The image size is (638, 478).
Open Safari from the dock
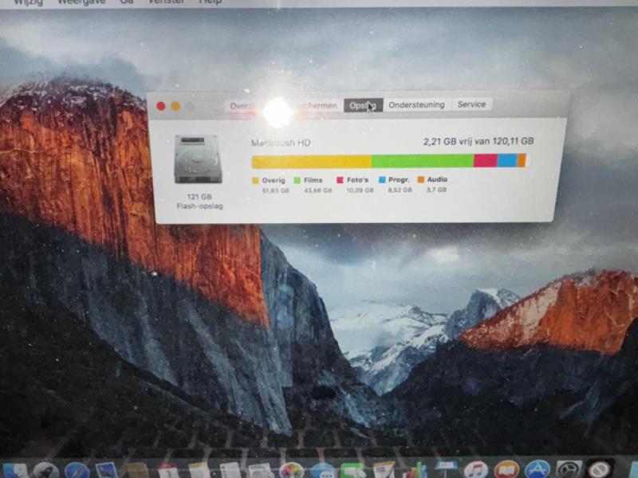point(77,471)
